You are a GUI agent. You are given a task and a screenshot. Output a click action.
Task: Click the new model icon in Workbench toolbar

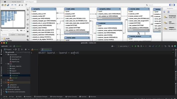(x=2, y=5)
